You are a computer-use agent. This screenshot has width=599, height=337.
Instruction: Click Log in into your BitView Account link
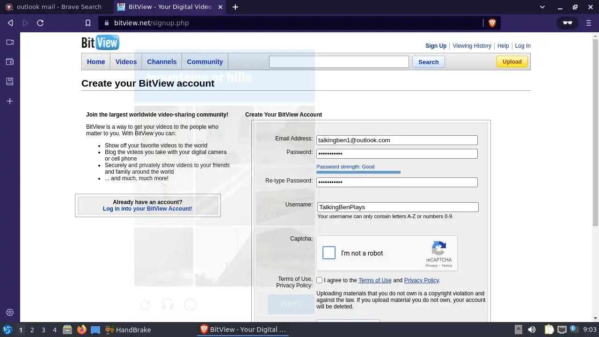(x=147, y=209)
